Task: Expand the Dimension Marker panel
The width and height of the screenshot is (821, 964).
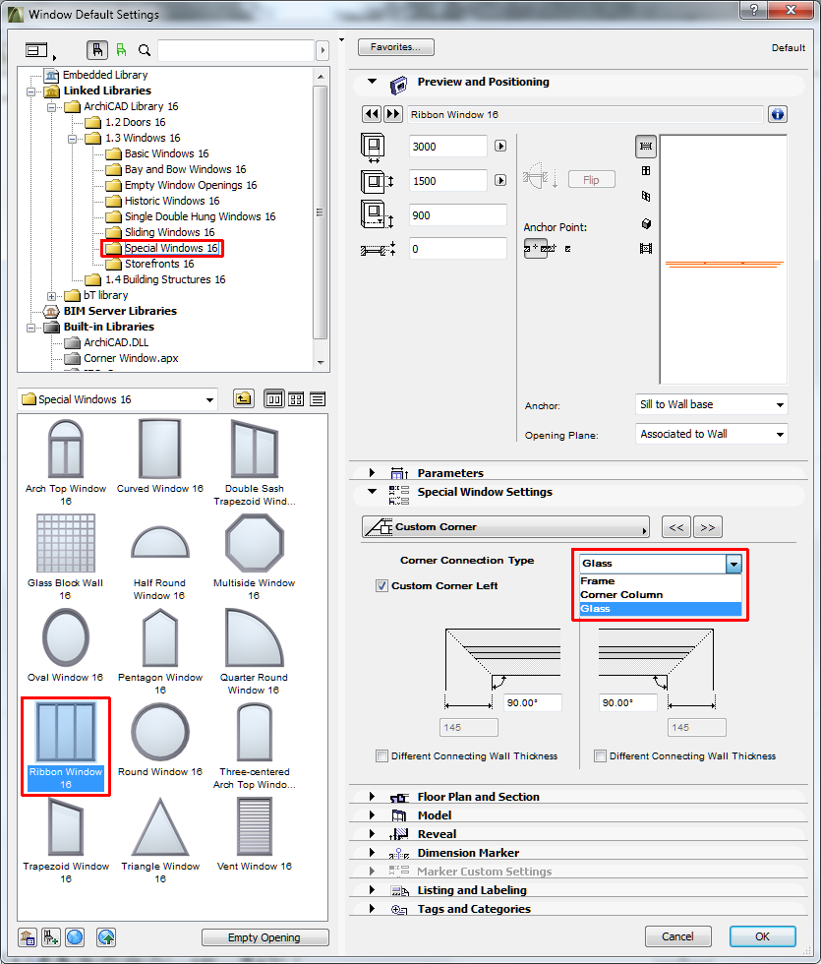Action: click(x=372, y=853)
